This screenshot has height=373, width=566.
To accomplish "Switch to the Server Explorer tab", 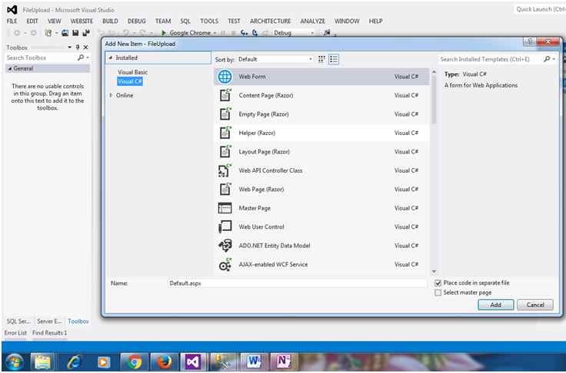I will [x=49, y=322].
